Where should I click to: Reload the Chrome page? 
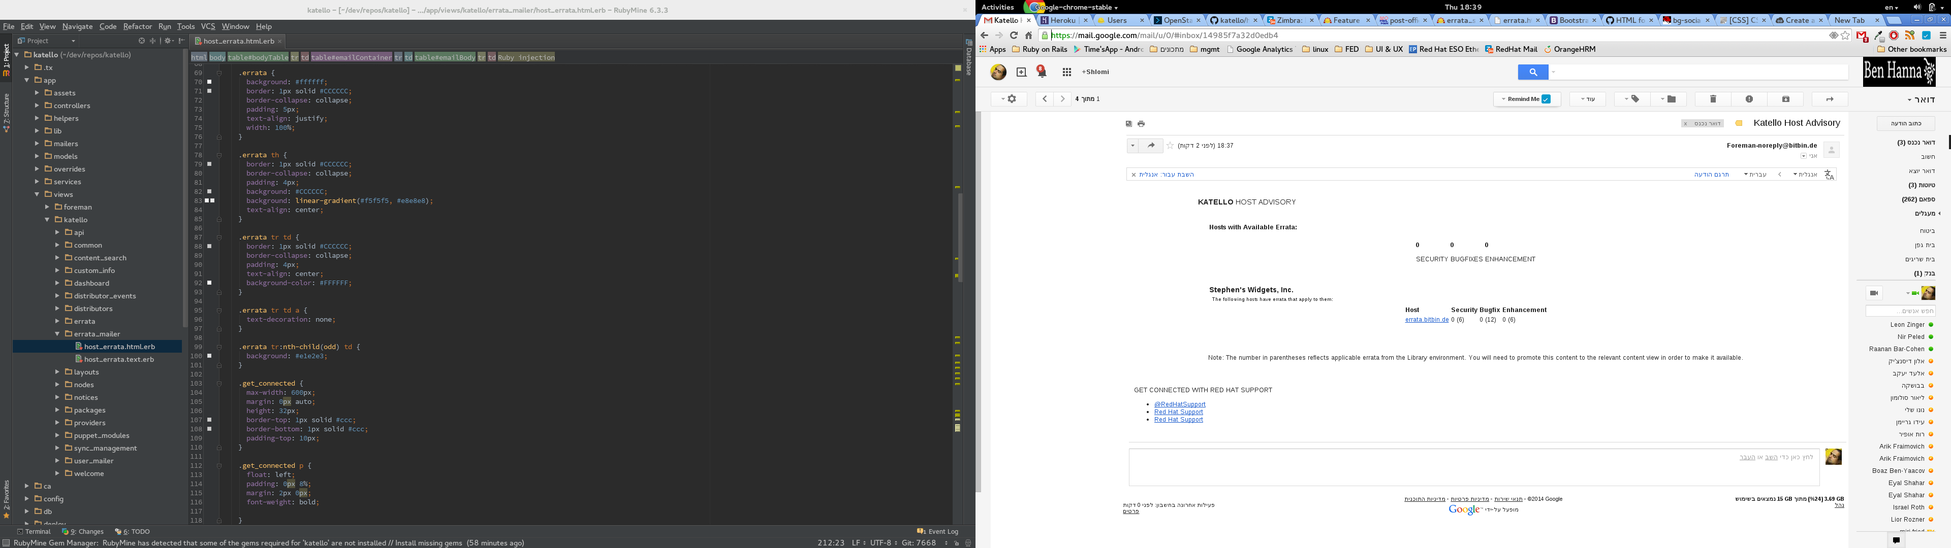pyautogui.click(x=1014, y=35)
